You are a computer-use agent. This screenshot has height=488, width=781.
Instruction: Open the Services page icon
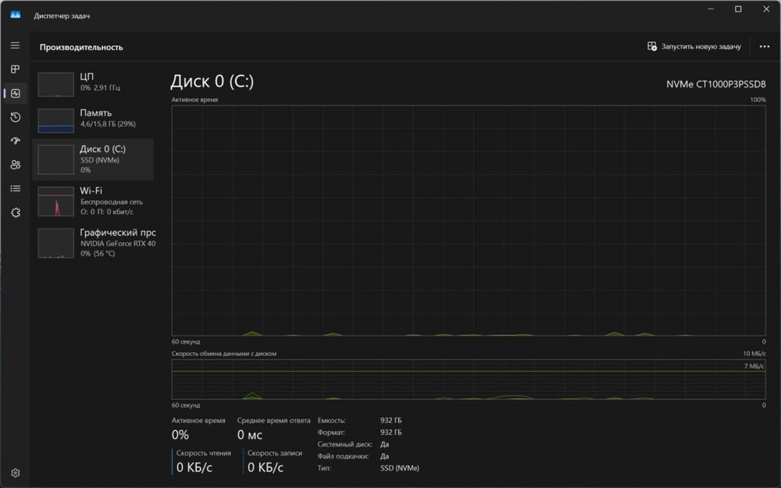[15, 212]
